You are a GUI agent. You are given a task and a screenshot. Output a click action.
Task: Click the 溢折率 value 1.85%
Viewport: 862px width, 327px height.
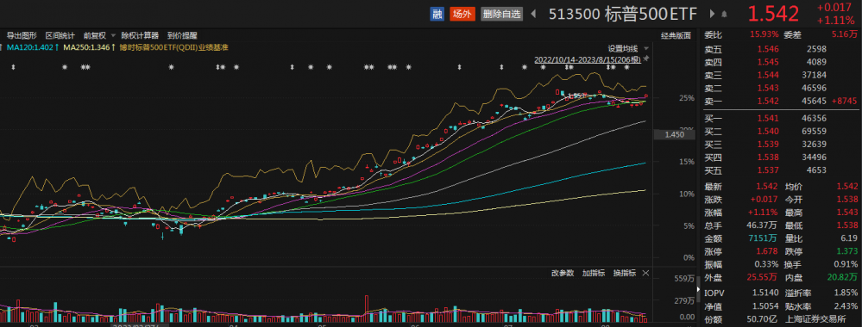[x=846, y=293]
